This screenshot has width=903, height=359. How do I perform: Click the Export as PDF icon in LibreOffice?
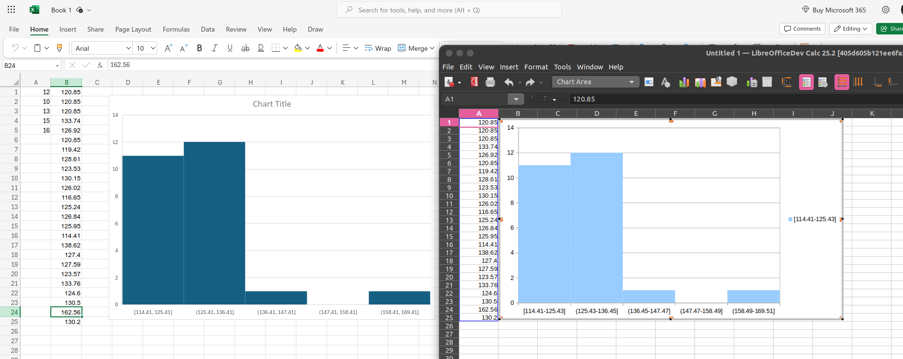474,82
